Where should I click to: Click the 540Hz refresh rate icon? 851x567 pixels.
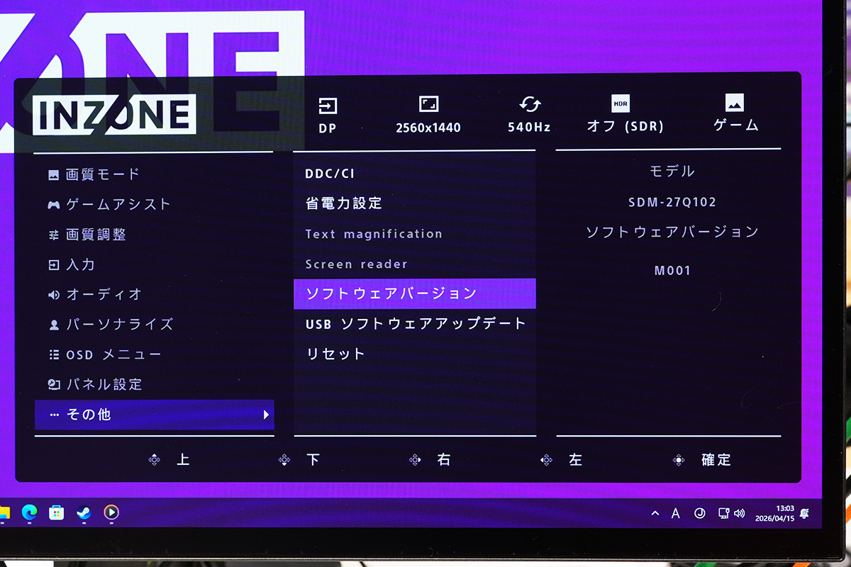[529, 105]
